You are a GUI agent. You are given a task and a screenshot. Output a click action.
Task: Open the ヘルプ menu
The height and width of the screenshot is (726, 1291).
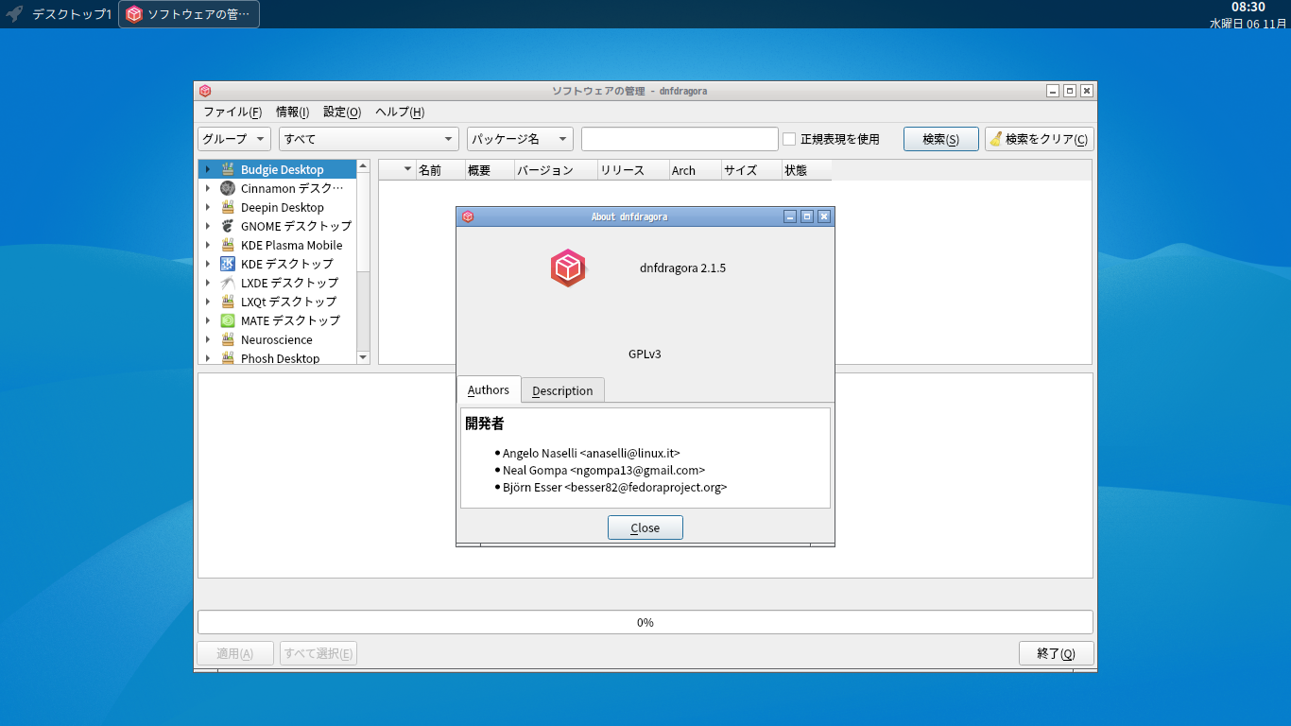click(400, 112)
